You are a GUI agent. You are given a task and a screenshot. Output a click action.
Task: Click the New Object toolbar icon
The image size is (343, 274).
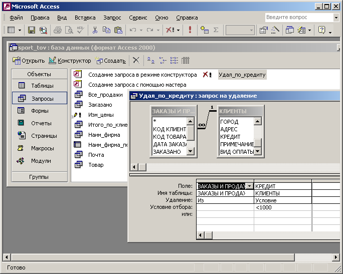click(x=301, y=30)
